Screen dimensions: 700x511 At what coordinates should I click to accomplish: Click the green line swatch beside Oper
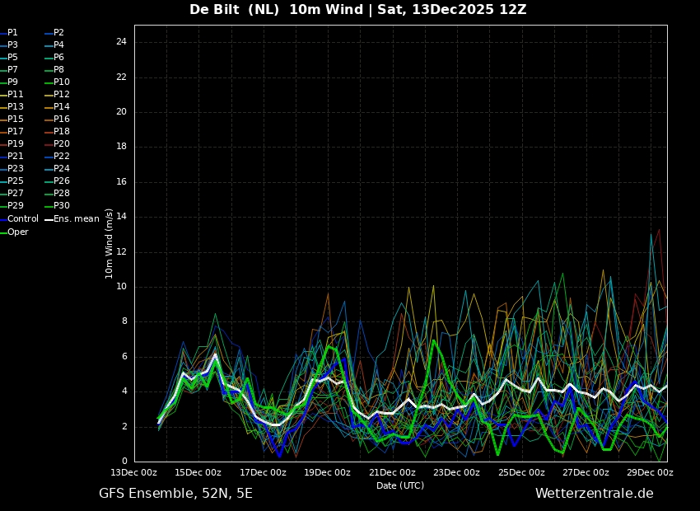3,232
